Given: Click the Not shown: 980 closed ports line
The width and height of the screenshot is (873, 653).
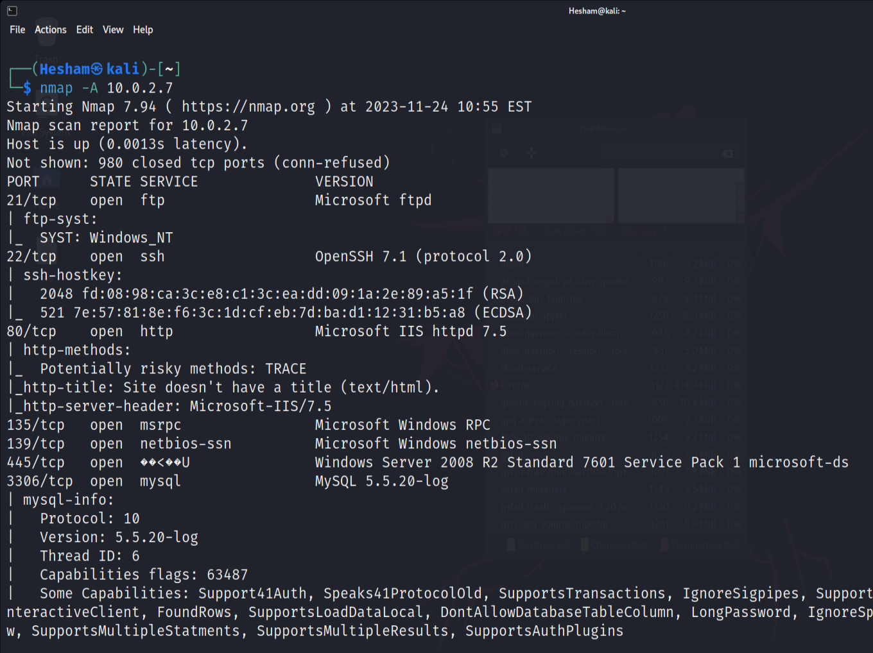Looking at the screenshot, I should pos(198,163).
